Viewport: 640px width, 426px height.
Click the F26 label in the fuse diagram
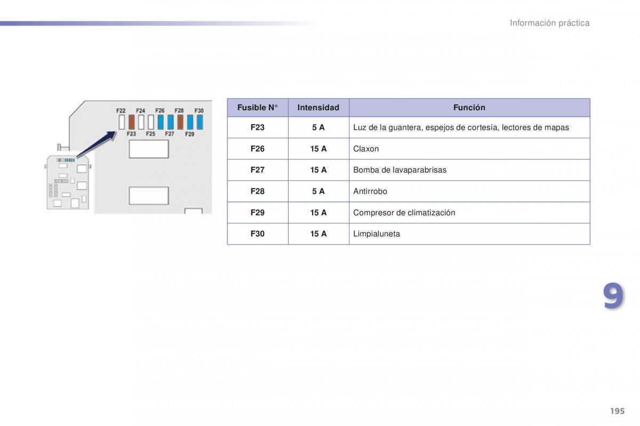(160, 111)
